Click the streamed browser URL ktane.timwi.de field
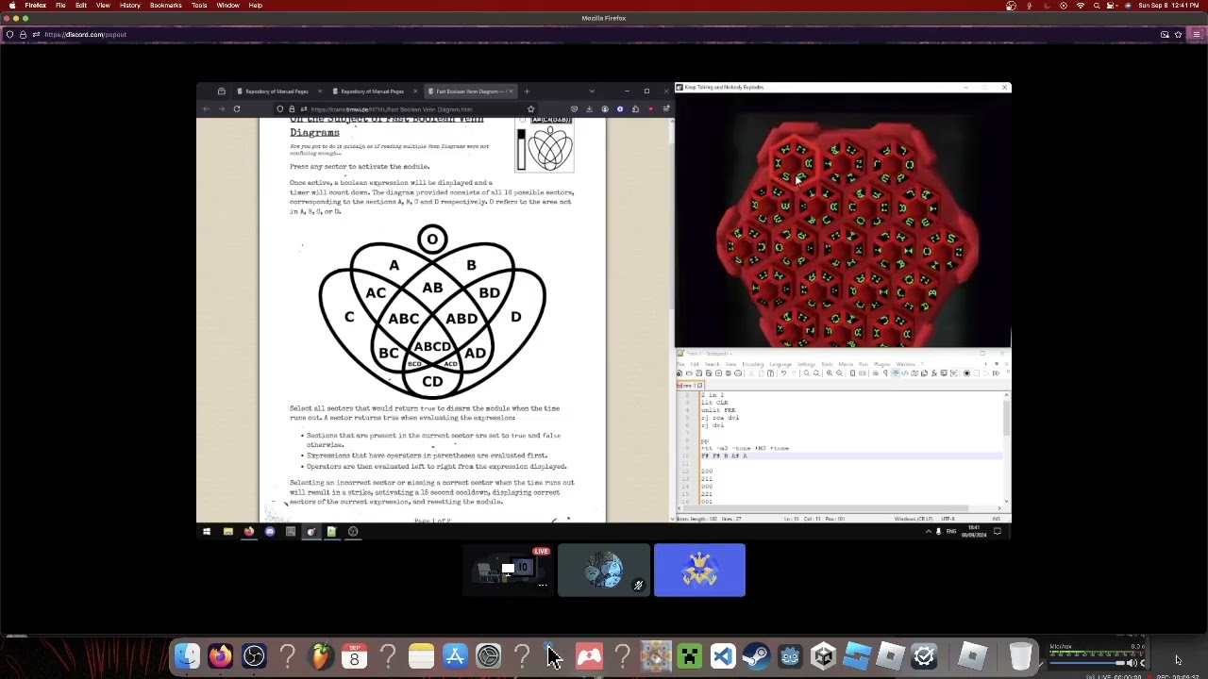 point(406,109)
